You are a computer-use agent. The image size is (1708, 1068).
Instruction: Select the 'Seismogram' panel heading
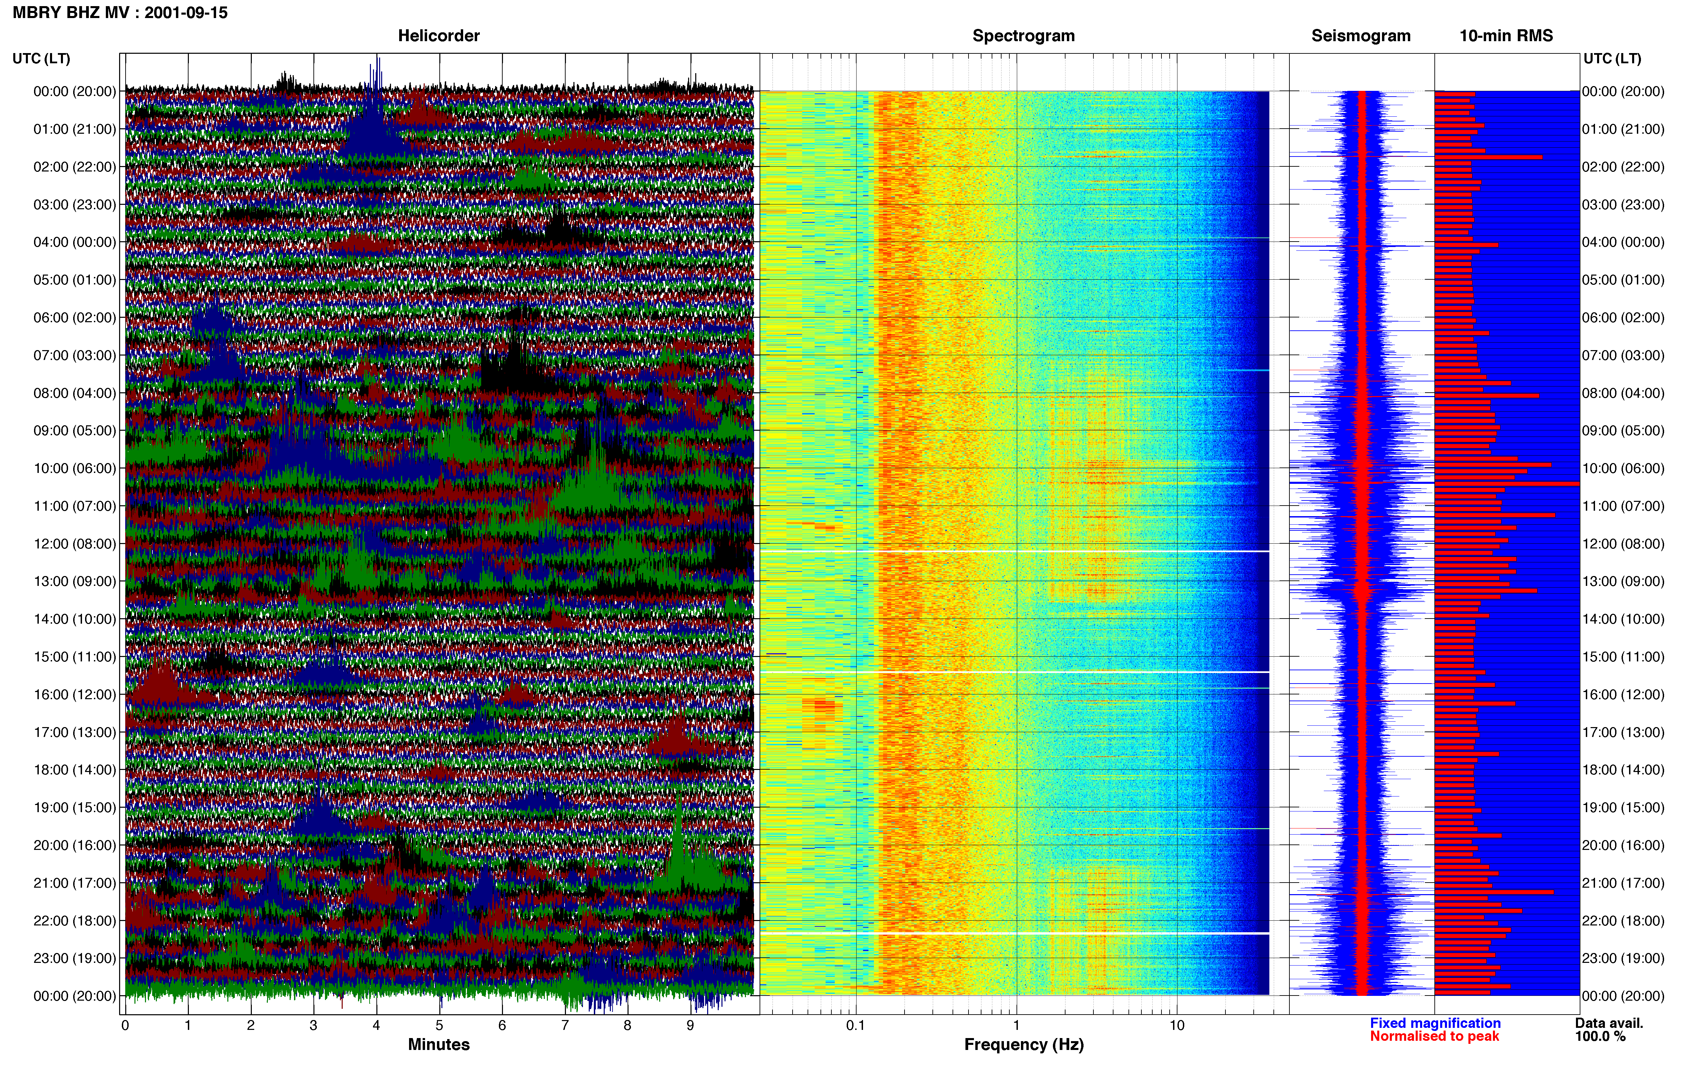coord(1361,36)
